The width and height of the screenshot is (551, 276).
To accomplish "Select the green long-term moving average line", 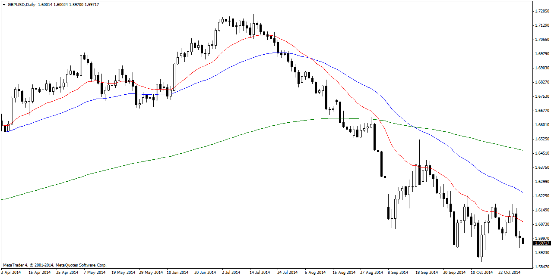I will pyautogui.click(x=173, y=155).
